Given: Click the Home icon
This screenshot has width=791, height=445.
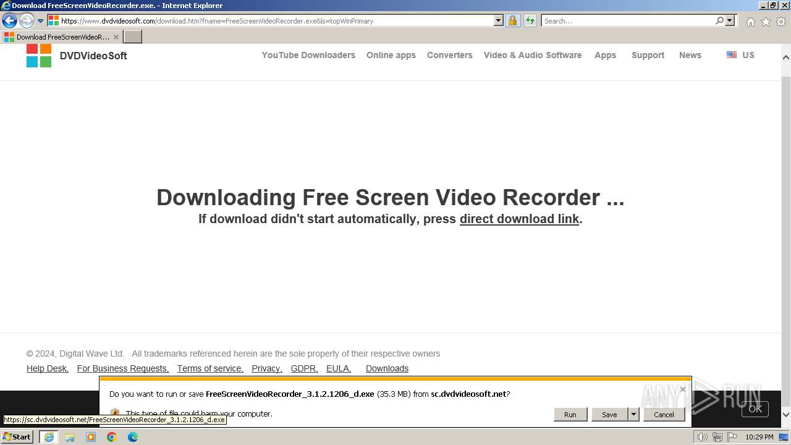Looking at the screenshot, I should coord(750,22).
